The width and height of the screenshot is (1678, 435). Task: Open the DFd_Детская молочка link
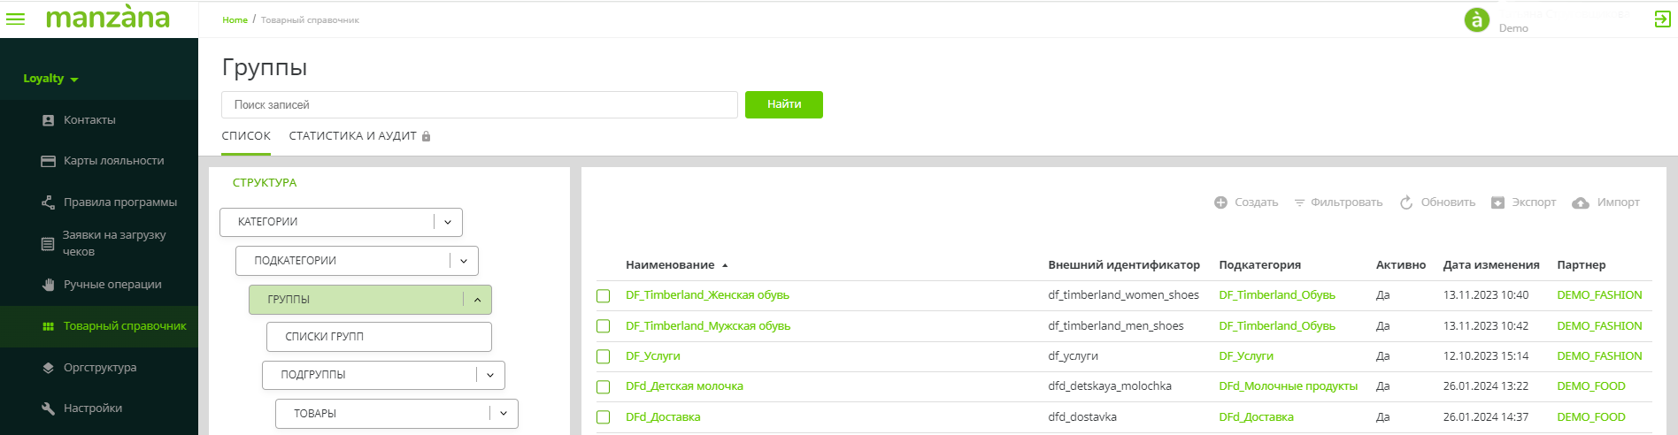tap(684, 386)
